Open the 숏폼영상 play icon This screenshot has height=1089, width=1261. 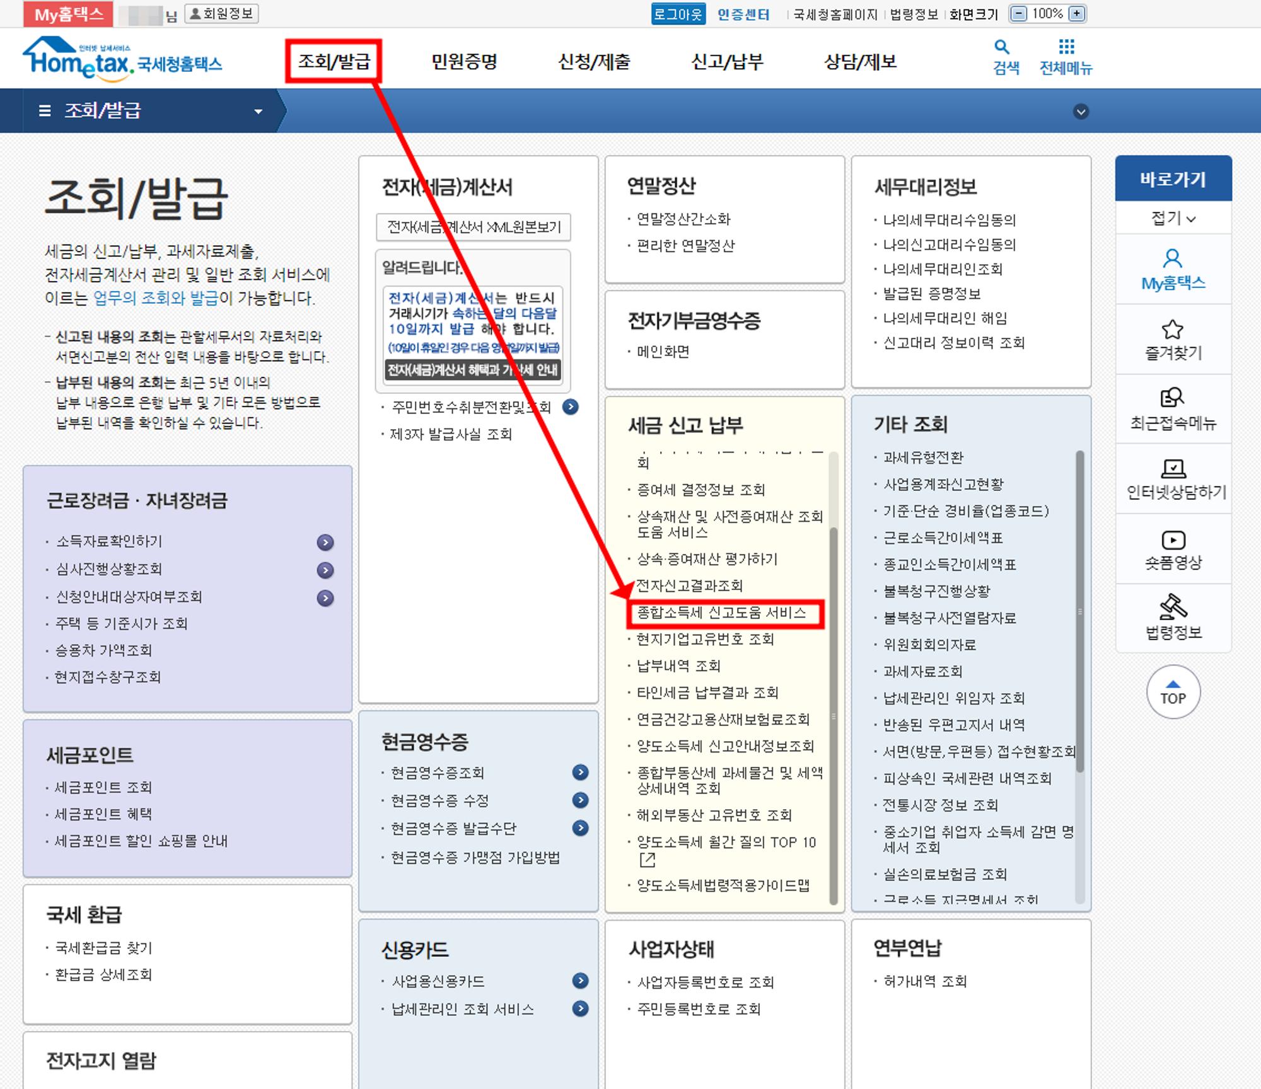pos(1173,540)
